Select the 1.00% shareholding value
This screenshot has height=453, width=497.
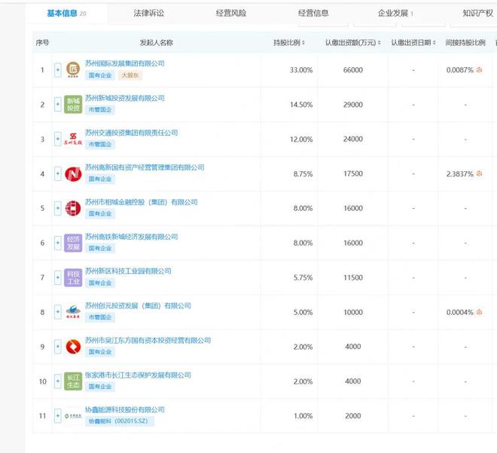click(303, 416)
